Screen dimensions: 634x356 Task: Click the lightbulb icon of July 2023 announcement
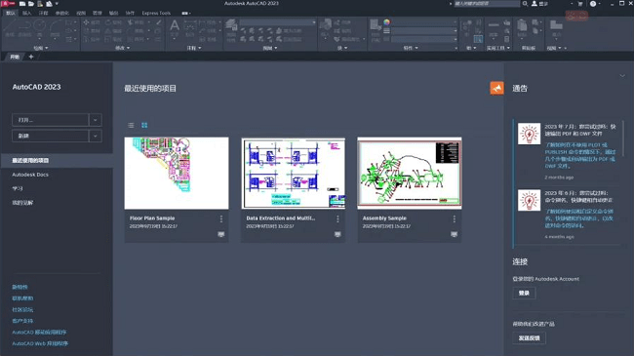click(529, 134)
